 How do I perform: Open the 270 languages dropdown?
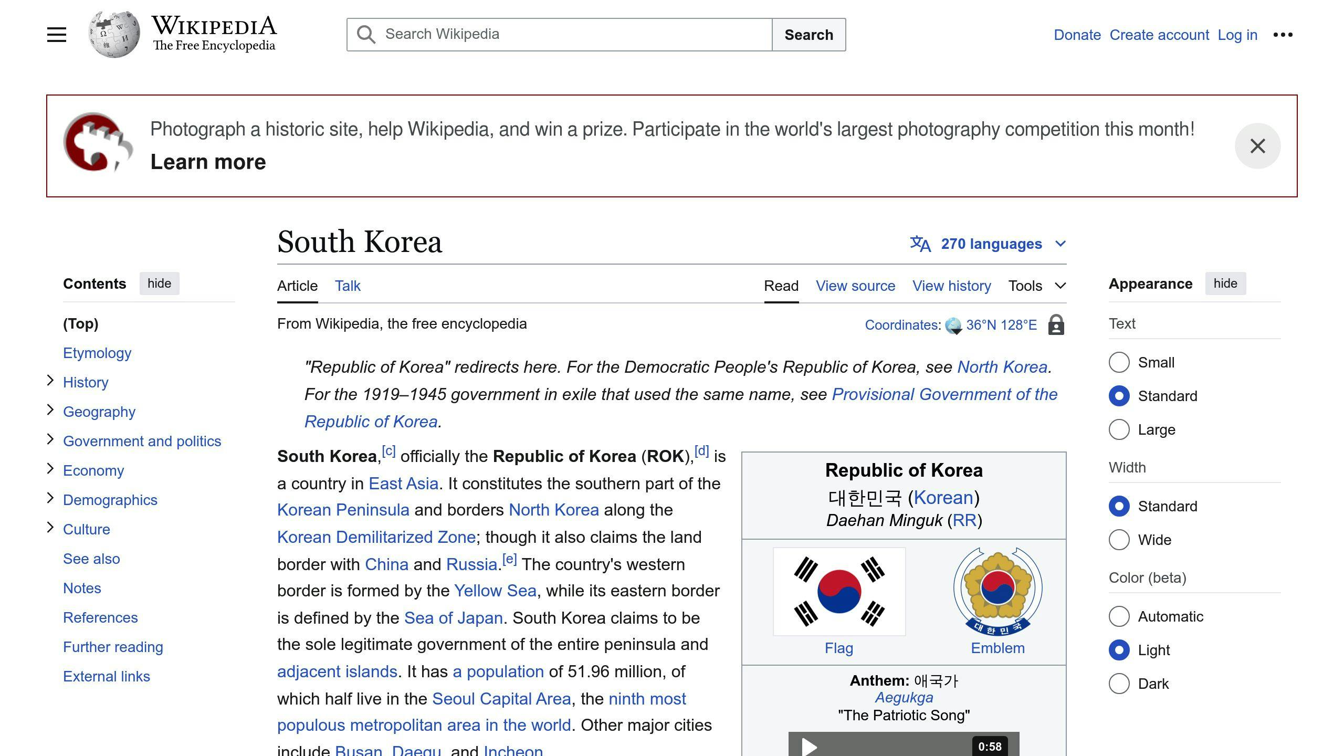(x=988, y=244)
